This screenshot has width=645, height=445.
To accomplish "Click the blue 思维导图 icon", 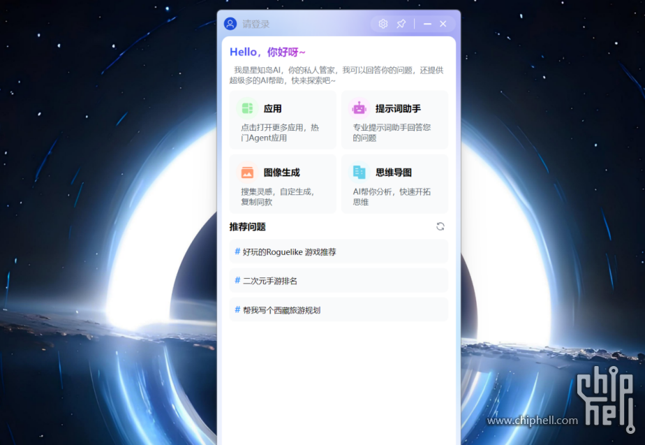I will (x=359, y=172).
